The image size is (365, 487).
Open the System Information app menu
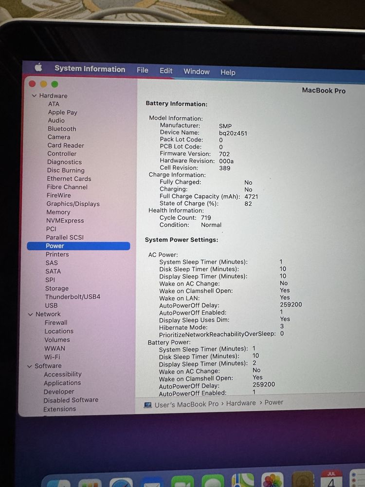pos(90,69)
